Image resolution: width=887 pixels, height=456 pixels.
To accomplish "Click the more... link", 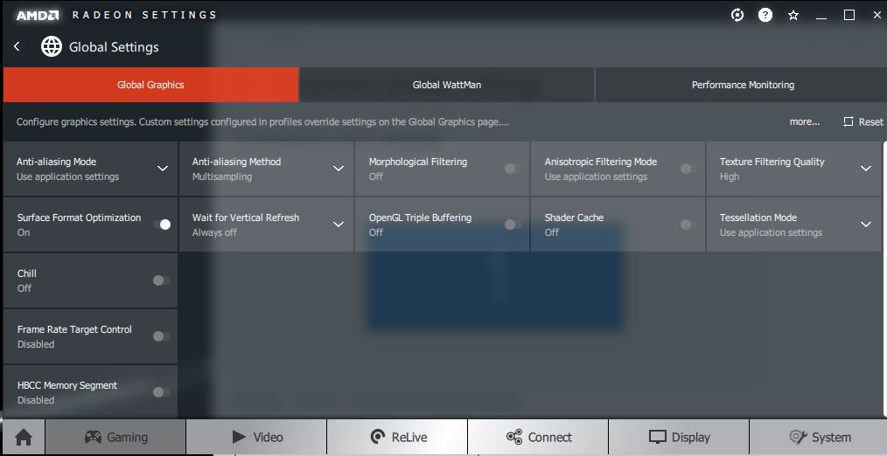I will [x=805, y=121].
